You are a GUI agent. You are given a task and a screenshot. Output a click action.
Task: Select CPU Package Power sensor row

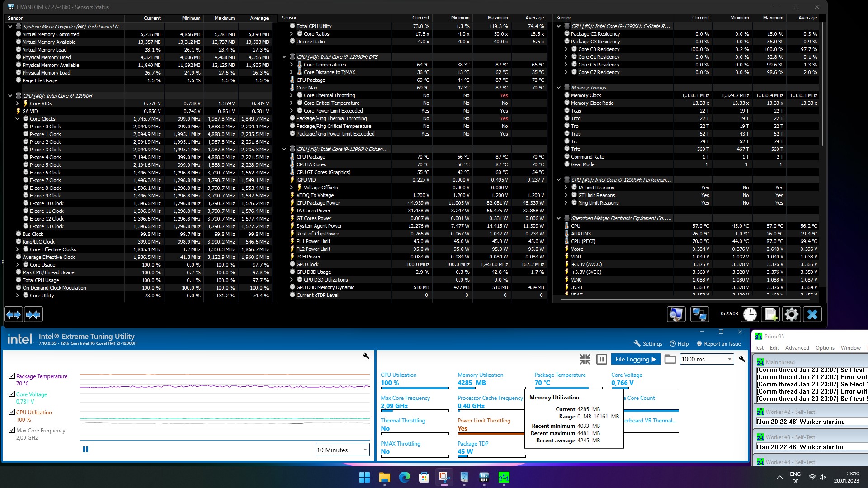click(417, 203)
